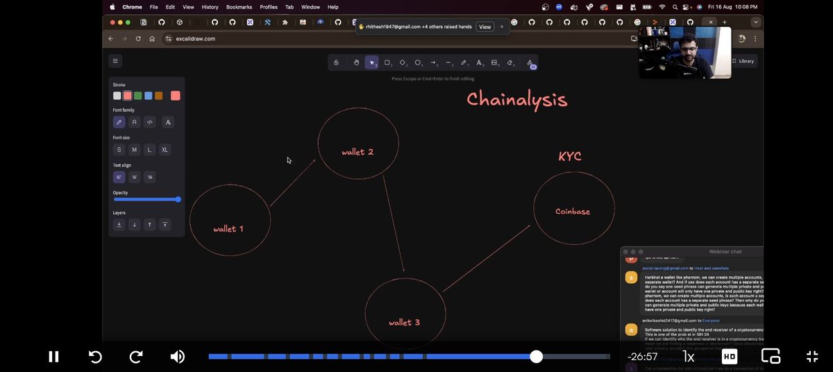Choose the white stroke color swatch
833x372 pixels.
coord(117,96)
